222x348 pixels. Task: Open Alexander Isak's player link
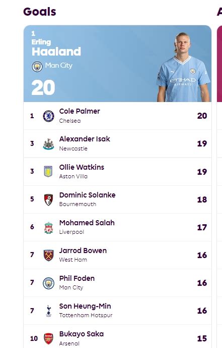point(85,139)
